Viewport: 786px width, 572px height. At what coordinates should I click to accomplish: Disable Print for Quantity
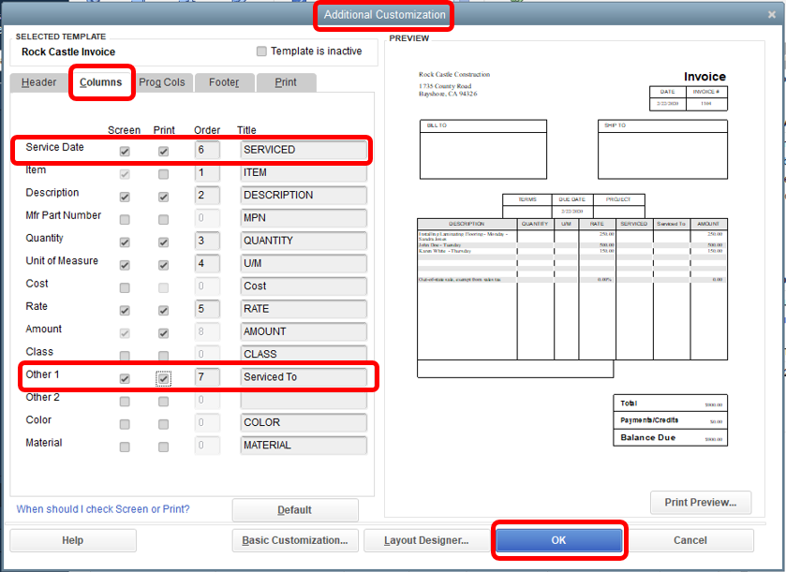(x=163, y=242)
